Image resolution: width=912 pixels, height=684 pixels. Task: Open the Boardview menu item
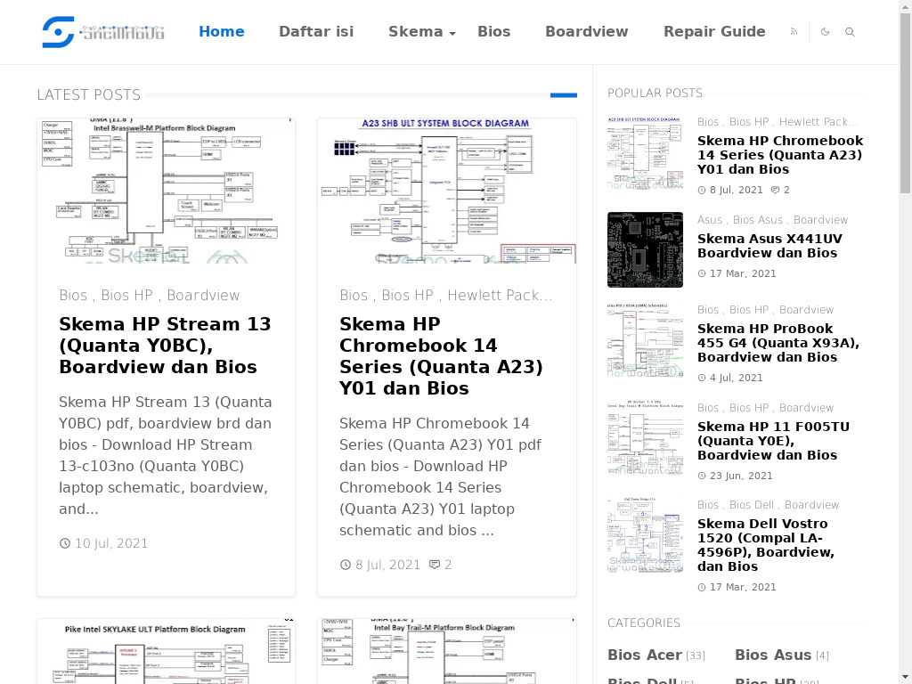(586, 31)
